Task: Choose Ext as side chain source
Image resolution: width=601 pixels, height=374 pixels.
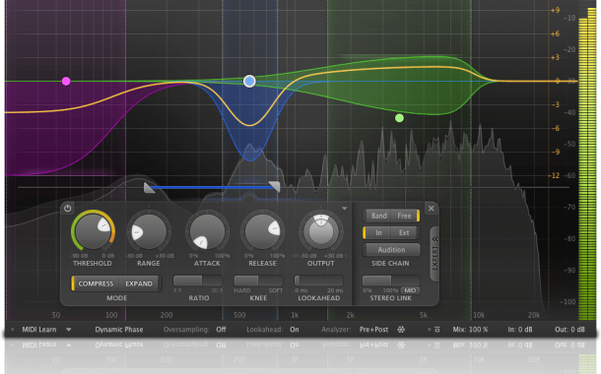Action: click(404, 232)
